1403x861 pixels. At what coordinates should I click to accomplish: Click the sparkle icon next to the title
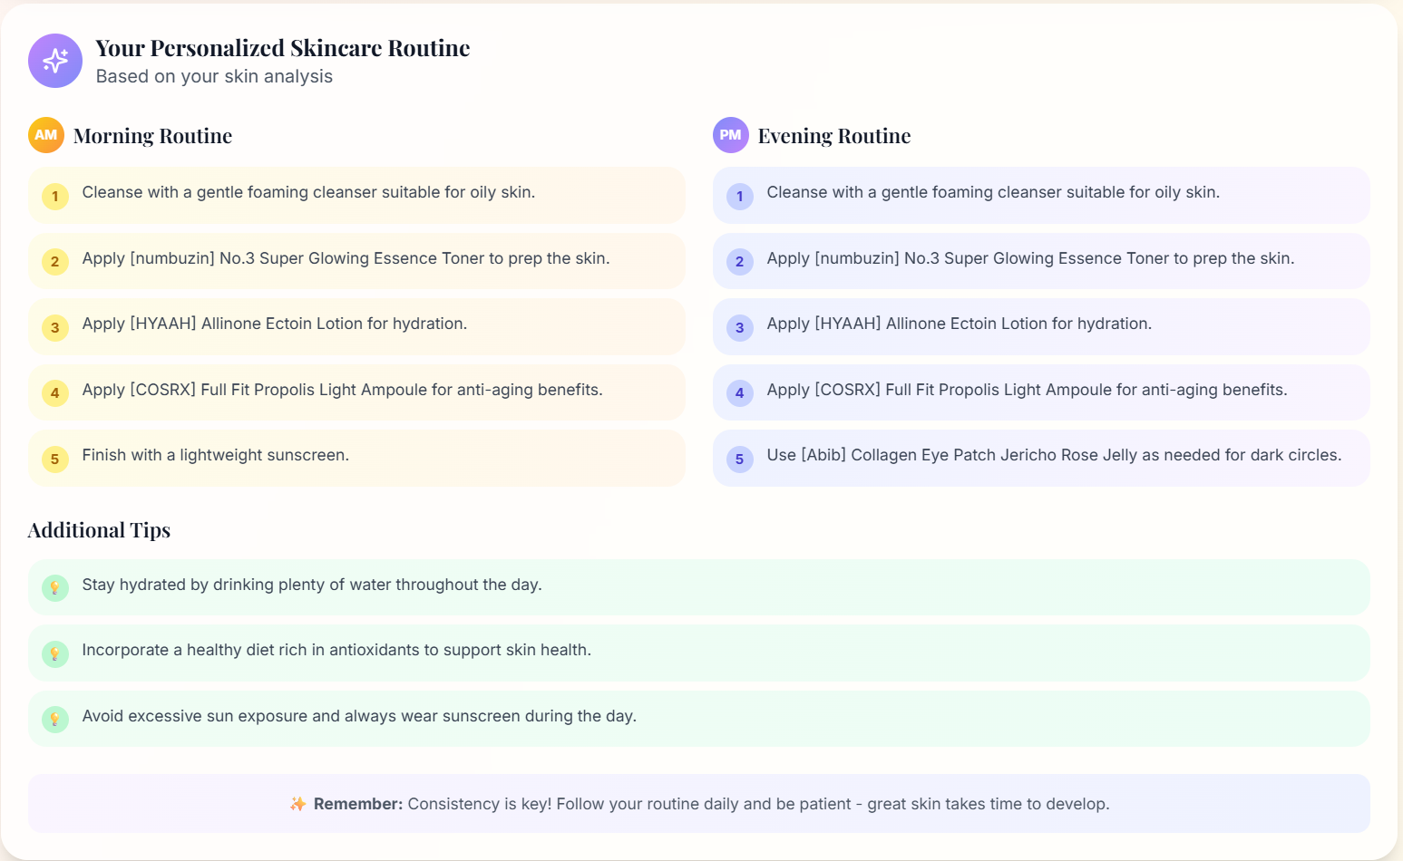[x=55, y=61]
